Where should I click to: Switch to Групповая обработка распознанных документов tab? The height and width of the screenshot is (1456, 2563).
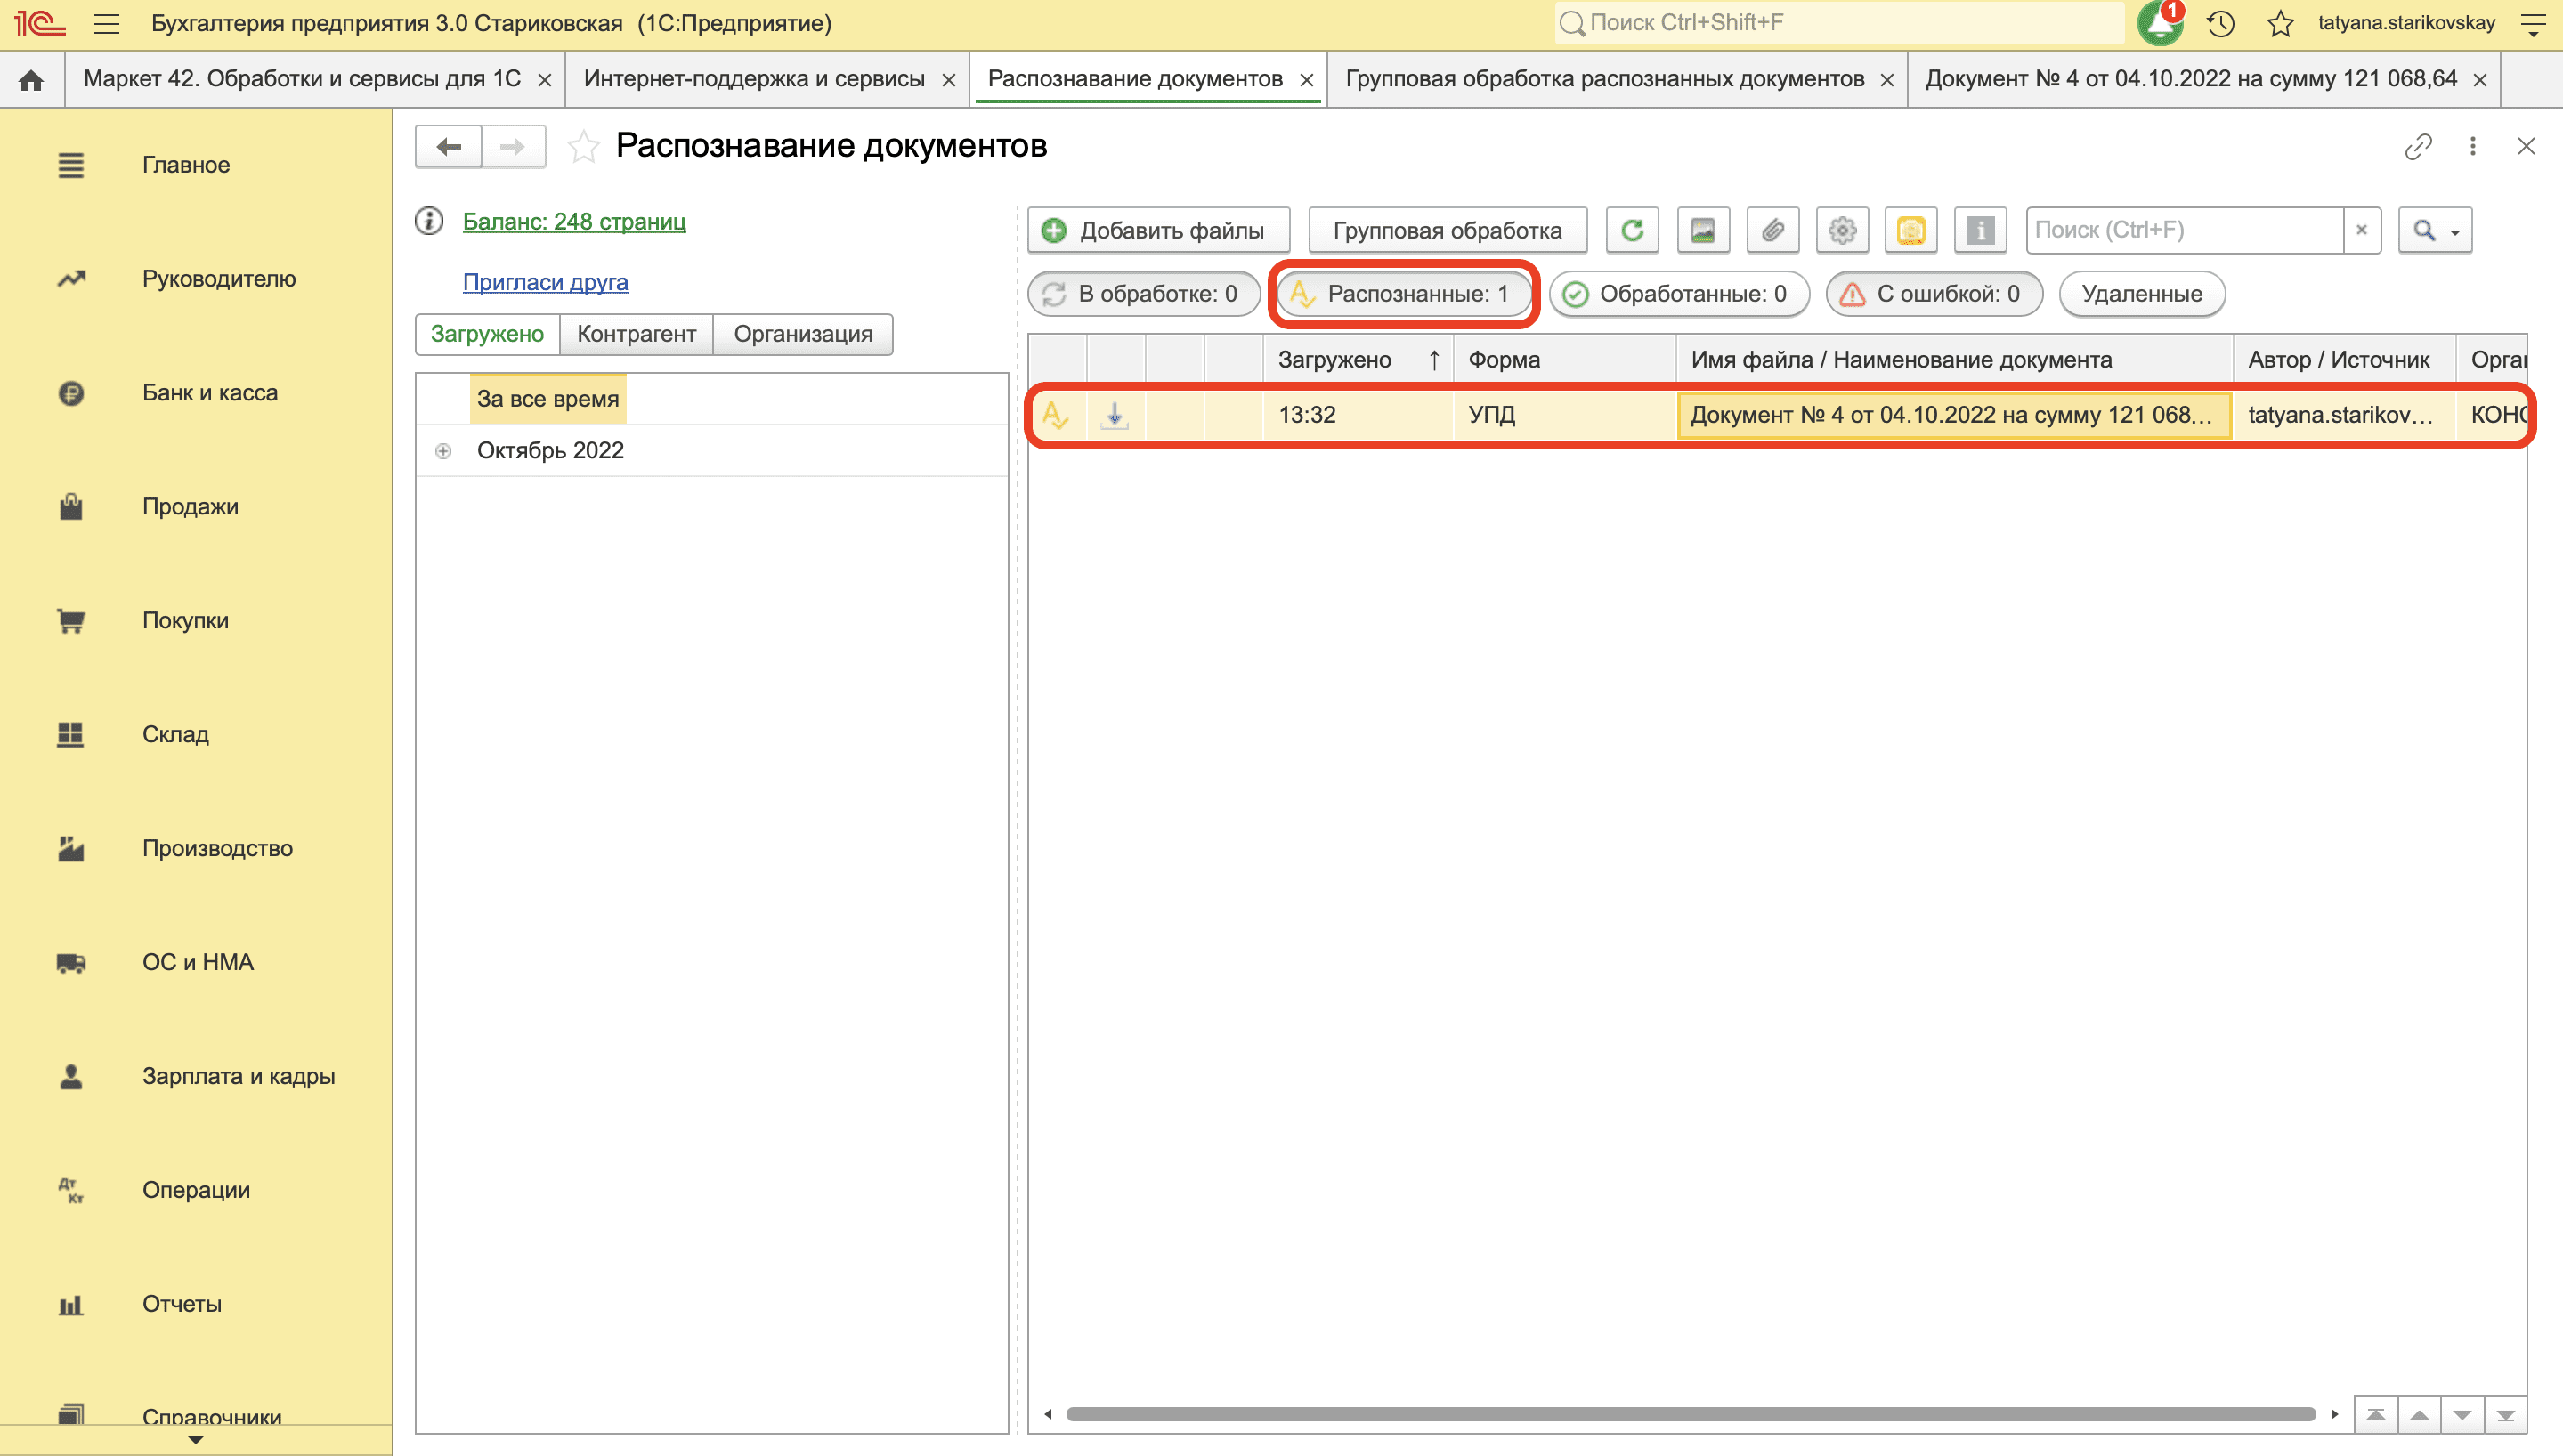point(1604,79)
